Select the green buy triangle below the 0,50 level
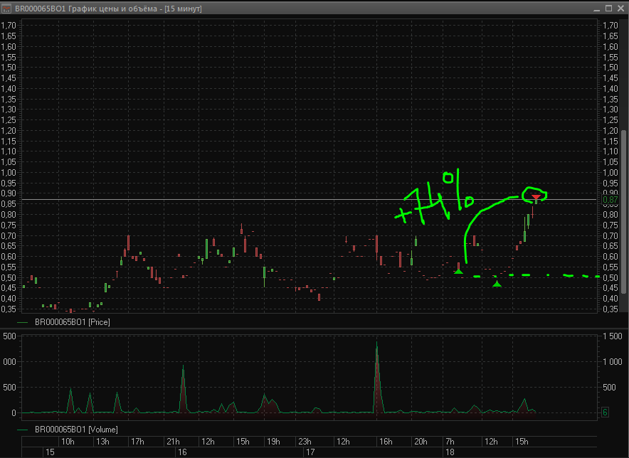629x458 pixels. [x=497, y=284]
